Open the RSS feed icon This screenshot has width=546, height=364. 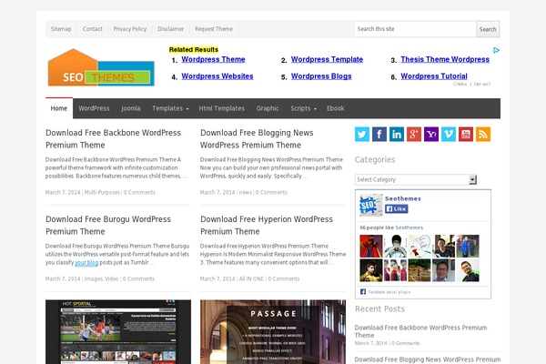[483, 134]
